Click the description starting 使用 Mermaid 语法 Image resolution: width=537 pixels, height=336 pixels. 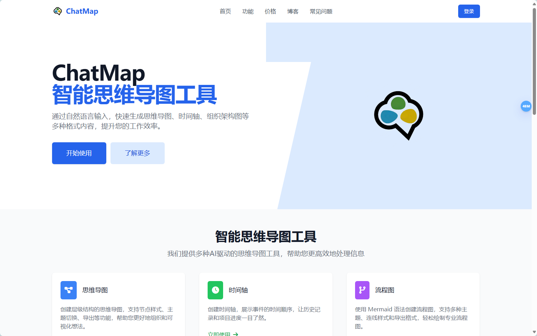(411, 318)
